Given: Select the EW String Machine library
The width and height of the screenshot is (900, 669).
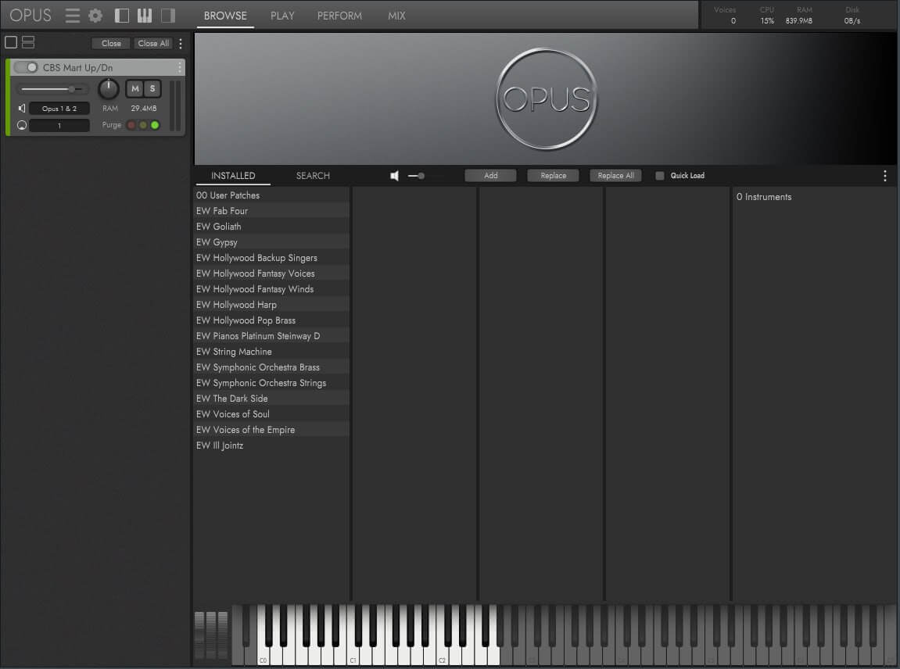Looking at the screenshot, I should point(273,351).
